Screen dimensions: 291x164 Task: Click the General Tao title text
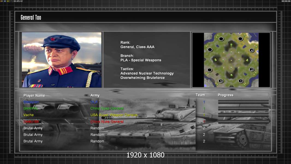pyautogui.click(x=31, y=17)
